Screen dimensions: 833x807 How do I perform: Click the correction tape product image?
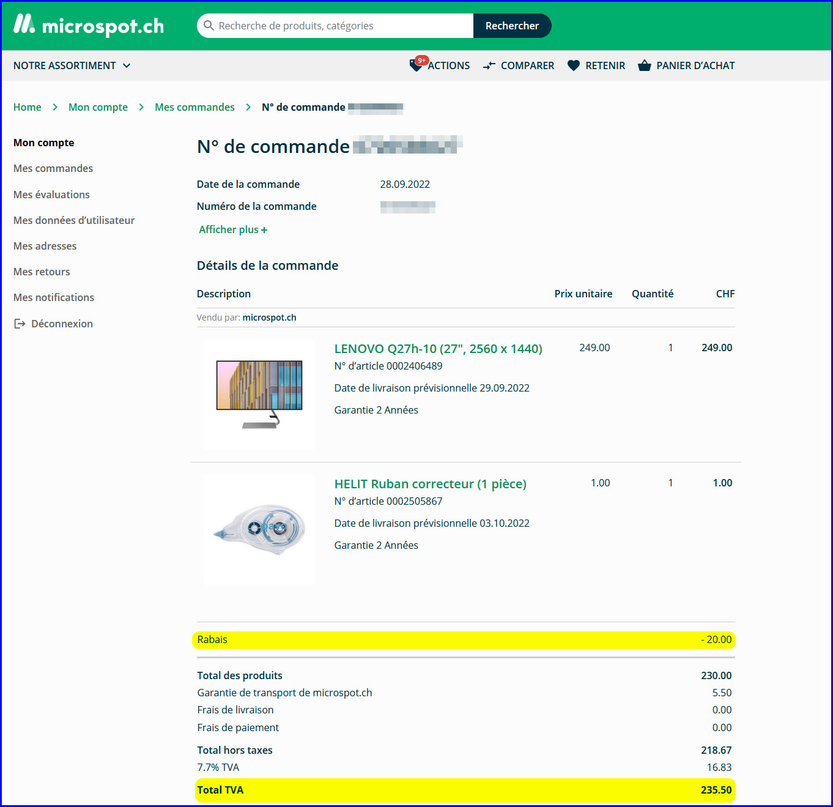click(x=259, y=530)
